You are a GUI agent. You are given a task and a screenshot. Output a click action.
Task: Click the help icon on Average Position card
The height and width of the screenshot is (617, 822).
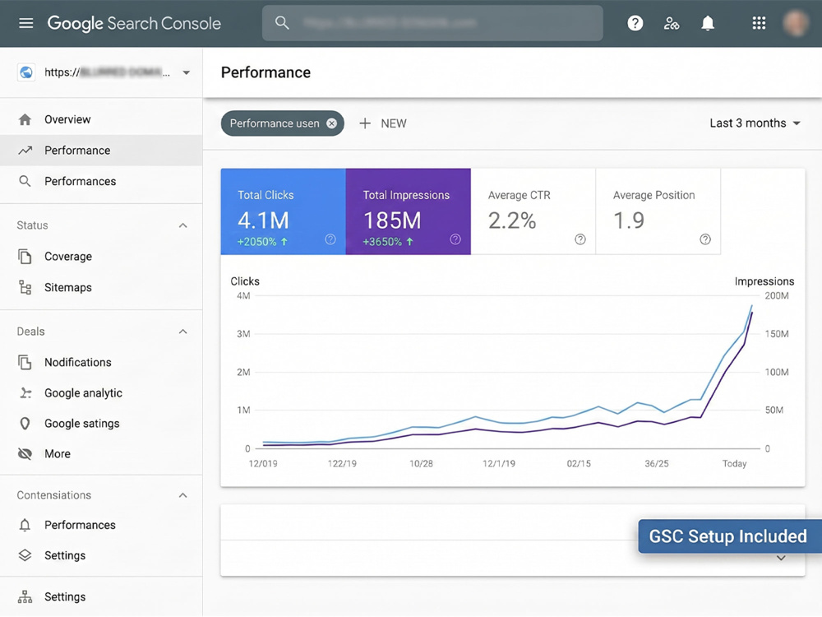coord(705,239)
